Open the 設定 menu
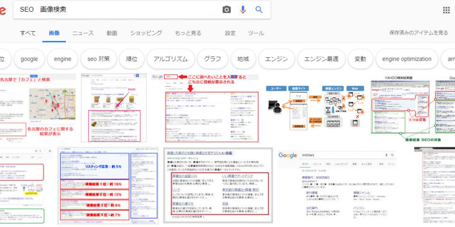This screenshot has height=227, width=455. (230, 33)
